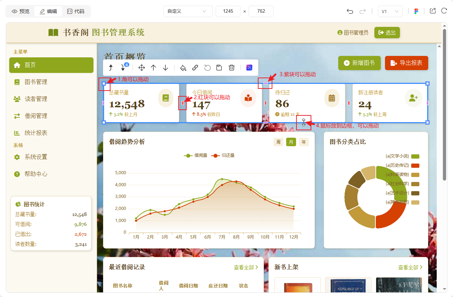This screenshot has height=297, width=453.
Task: Click the link chain icon in toolbar
Action: pyautogui.click(x=195, y=68)
